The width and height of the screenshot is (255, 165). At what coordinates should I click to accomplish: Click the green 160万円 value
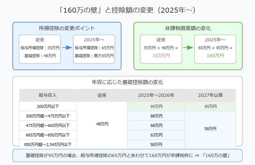215,56
